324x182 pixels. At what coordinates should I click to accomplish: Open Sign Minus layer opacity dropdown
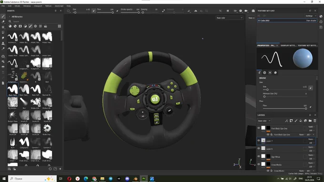312,159
